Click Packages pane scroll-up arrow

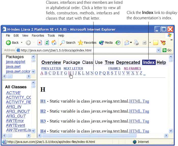pos(33,57)
